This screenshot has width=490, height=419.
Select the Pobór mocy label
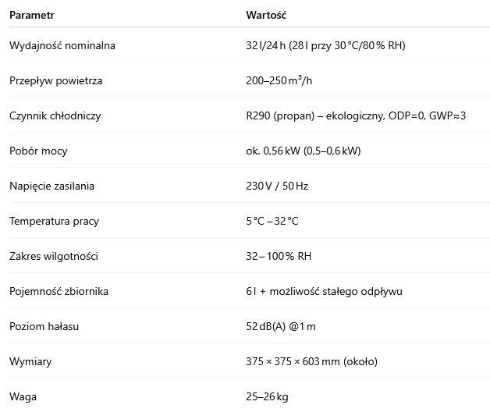click(40, 151)
